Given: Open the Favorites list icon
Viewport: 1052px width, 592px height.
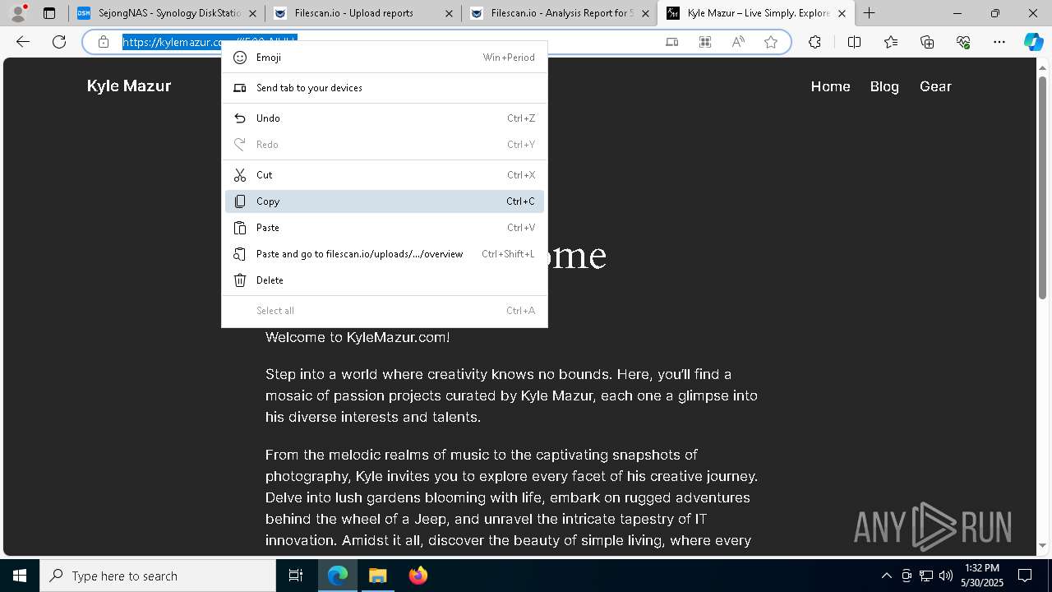Looking at the screenshot, I should [x=891, y=42].
